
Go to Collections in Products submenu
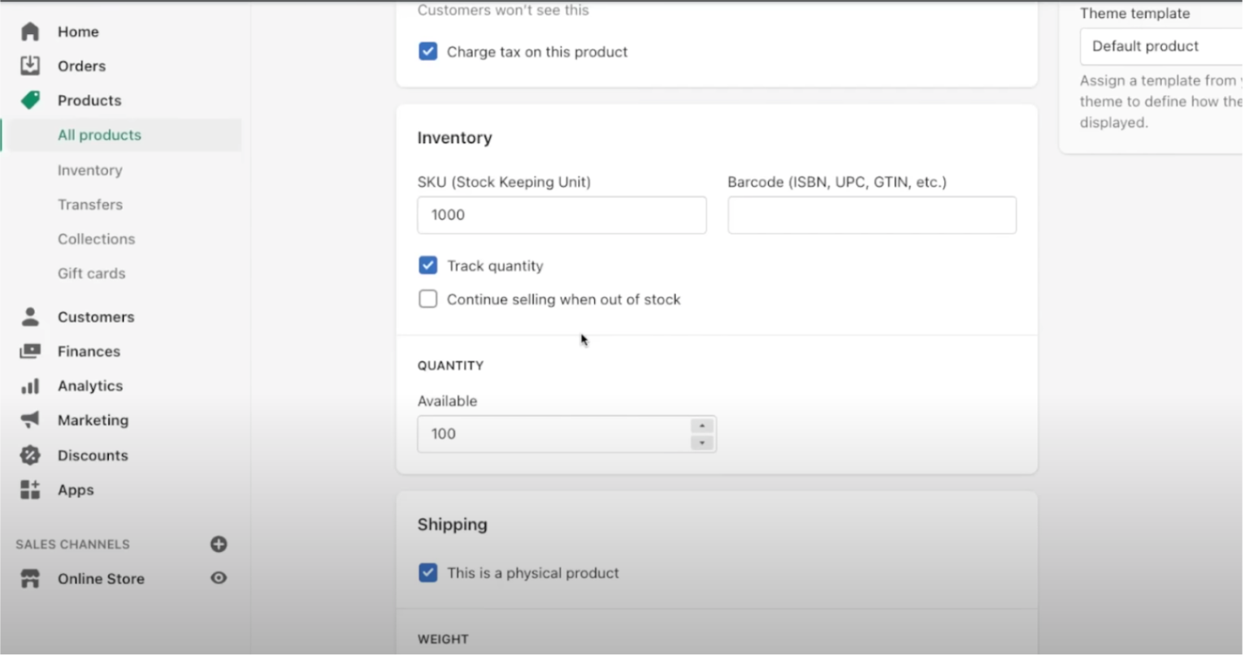pyautogui.click(x=96, y=239)
